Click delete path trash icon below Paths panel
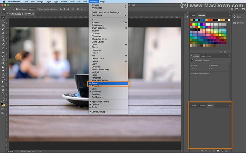The image size is (246, 153). pyautogui.click(x=226, y=151)
